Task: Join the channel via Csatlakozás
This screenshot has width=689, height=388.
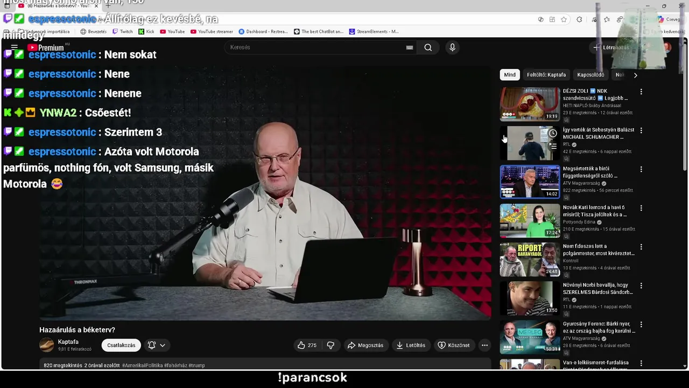Action: pos(121,345)
